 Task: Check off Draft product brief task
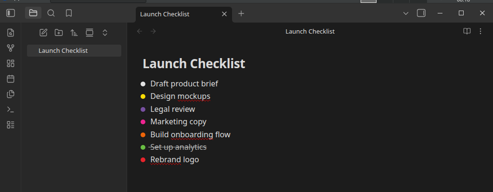[143, 84]
